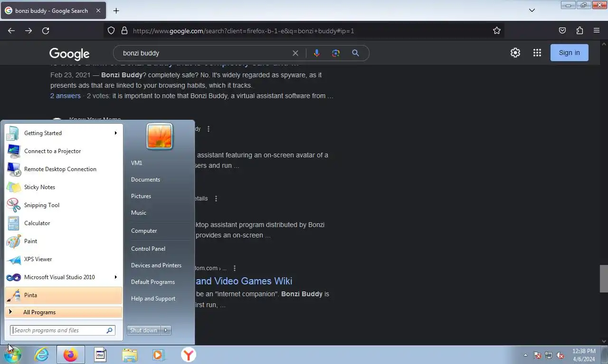Open Getting Started from Start menu
Viewport: 608px width, 364px height.
(63, 133)
